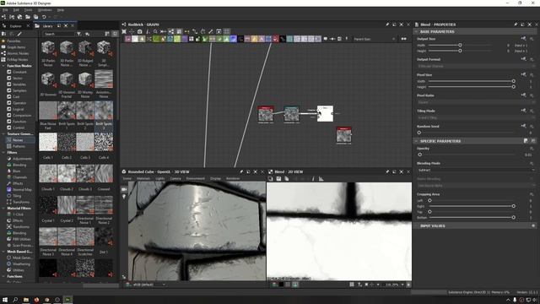Viewport: 540px width, 304px height.
Task: Click the Save all icon in main toolbar
Action: [x=35, y=17]
